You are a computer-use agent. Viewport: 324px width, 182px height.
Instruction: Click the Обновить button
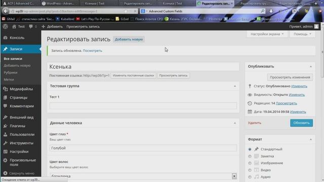click(x=301, y=123)
